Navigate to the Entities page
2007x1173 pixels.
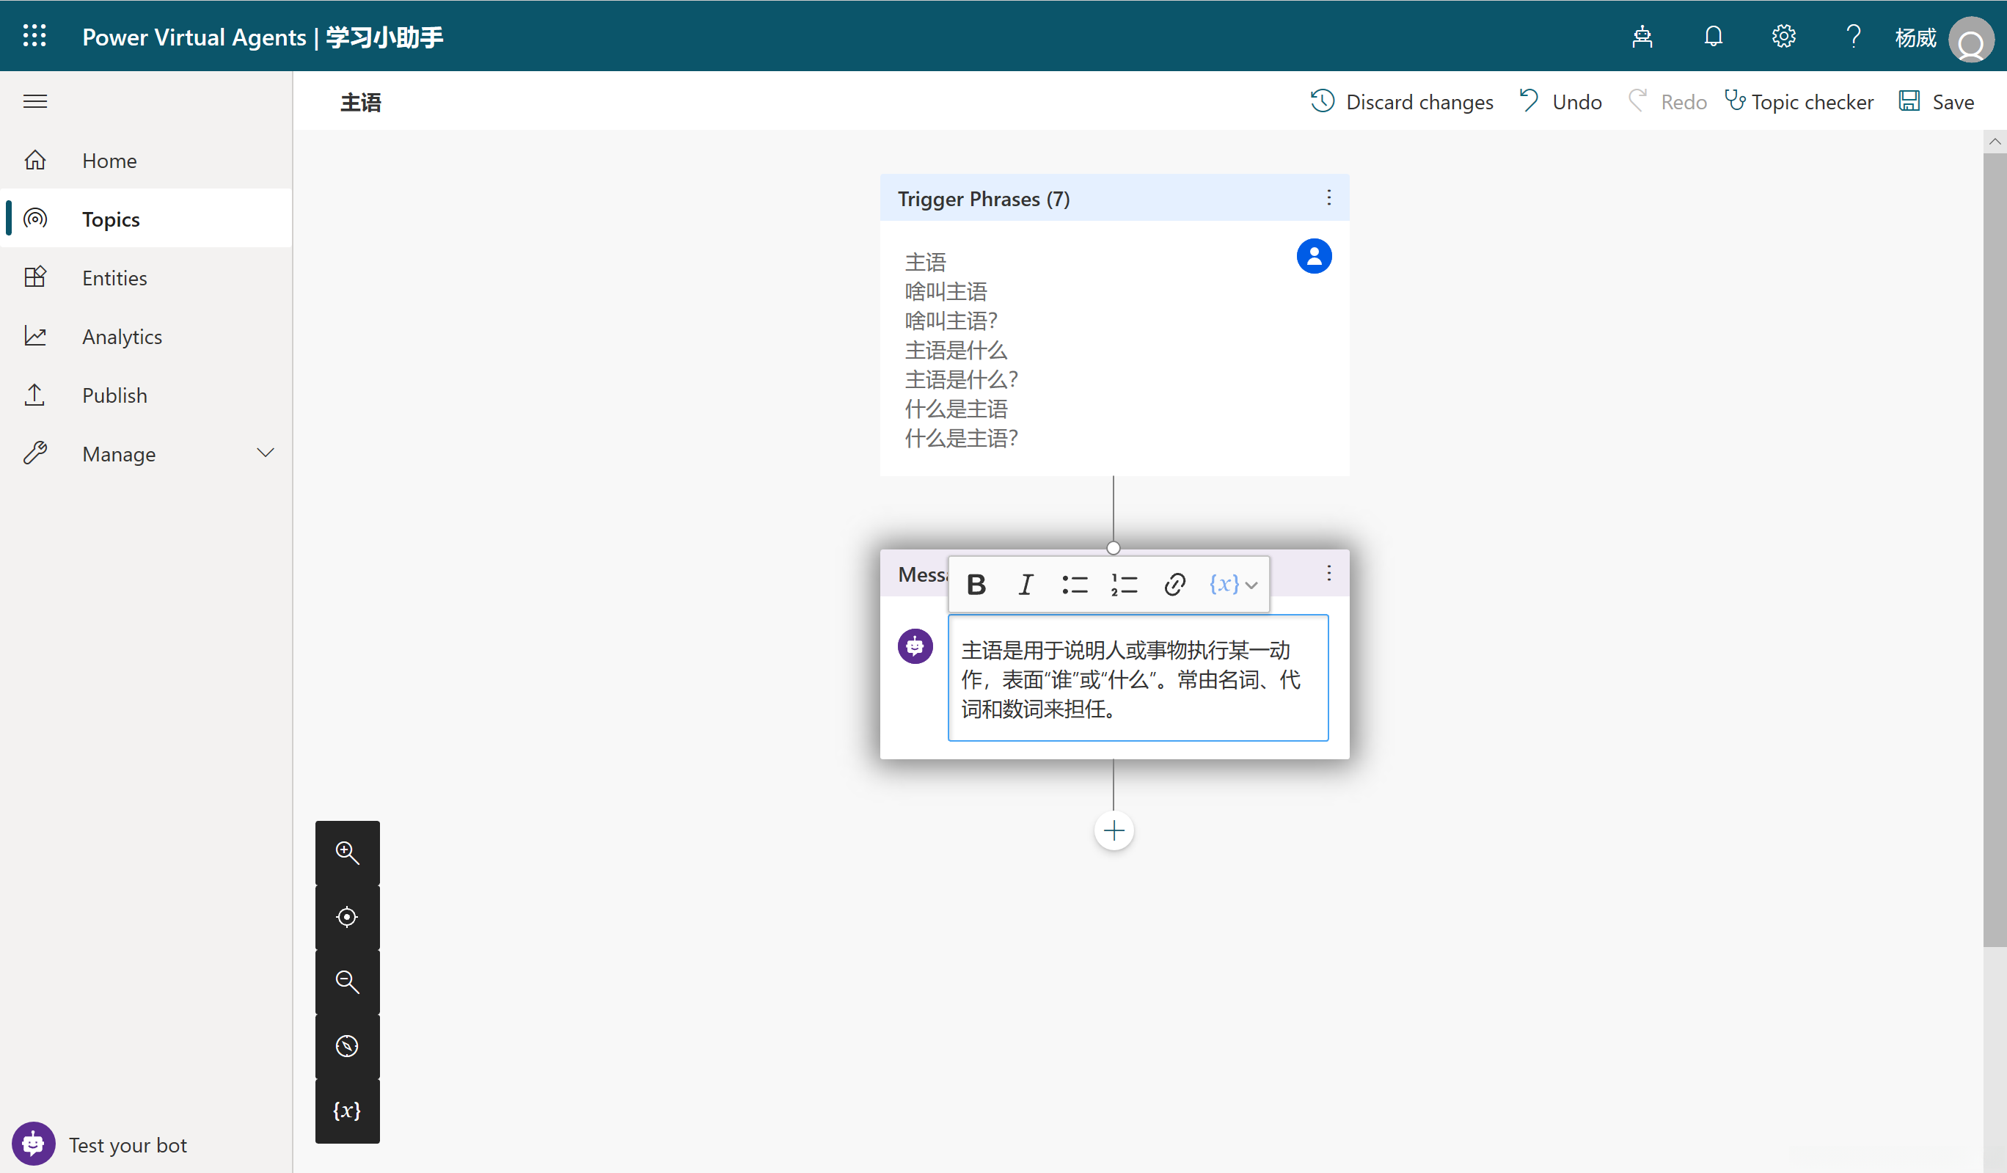click(114, 277)
